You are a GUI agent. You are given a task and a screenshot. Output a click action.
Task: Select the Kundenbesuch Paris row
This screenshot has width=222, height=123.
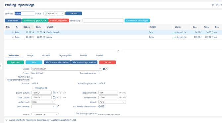pos(113,32)
